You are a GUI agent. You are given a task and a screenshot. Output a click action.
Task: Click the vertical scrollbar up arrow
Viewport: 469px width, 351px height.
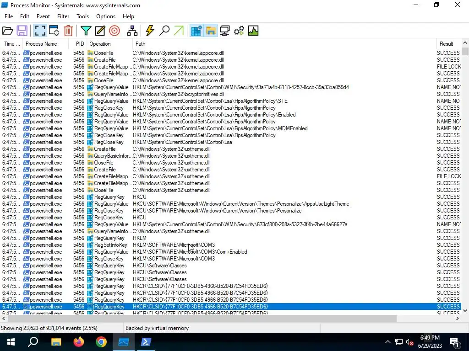(x=465, y=43)
